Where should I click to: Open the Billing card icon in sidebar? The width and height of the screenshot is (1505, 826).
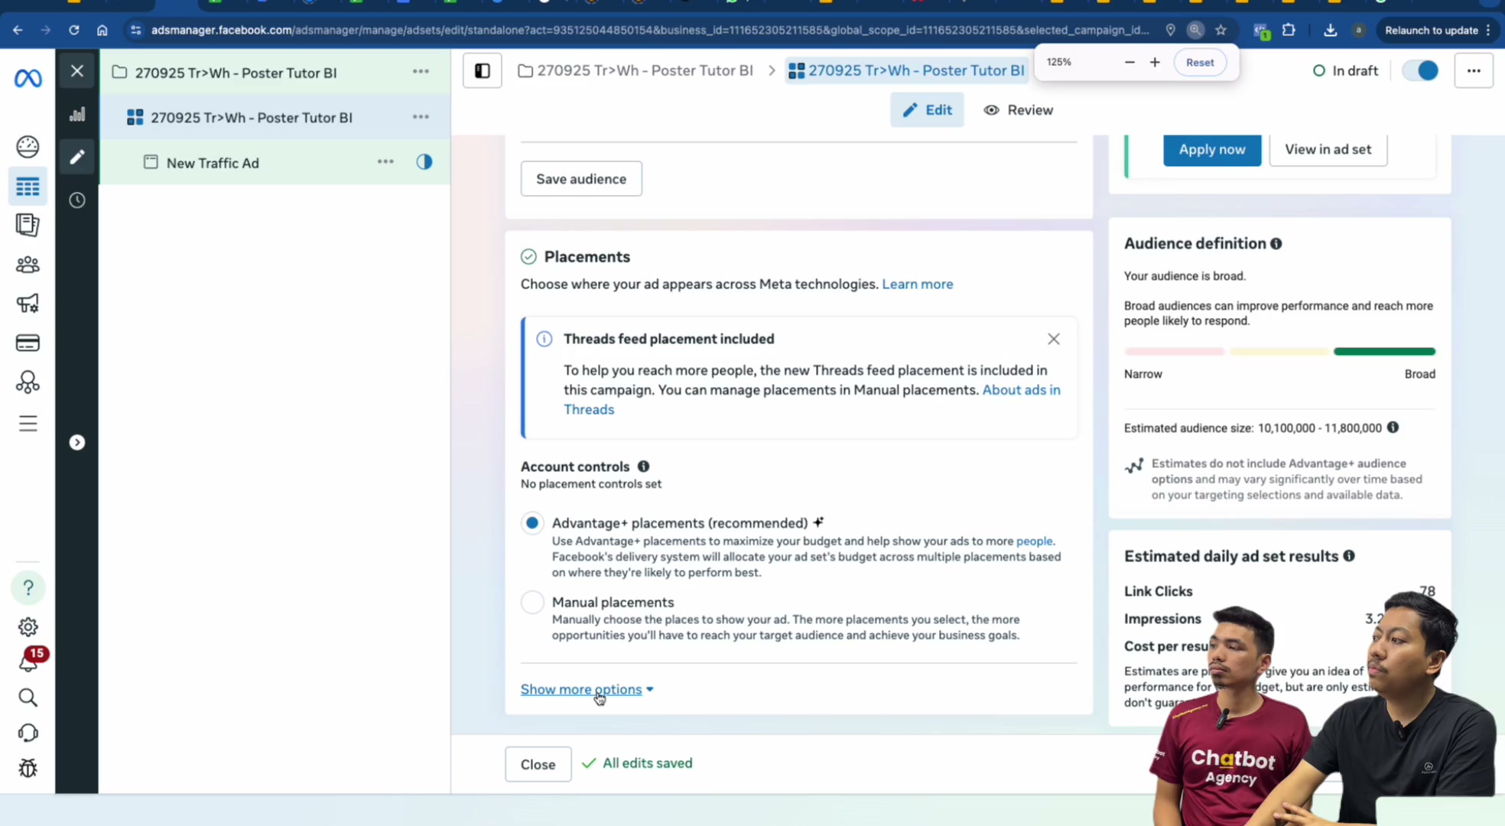tap(28, 343)
